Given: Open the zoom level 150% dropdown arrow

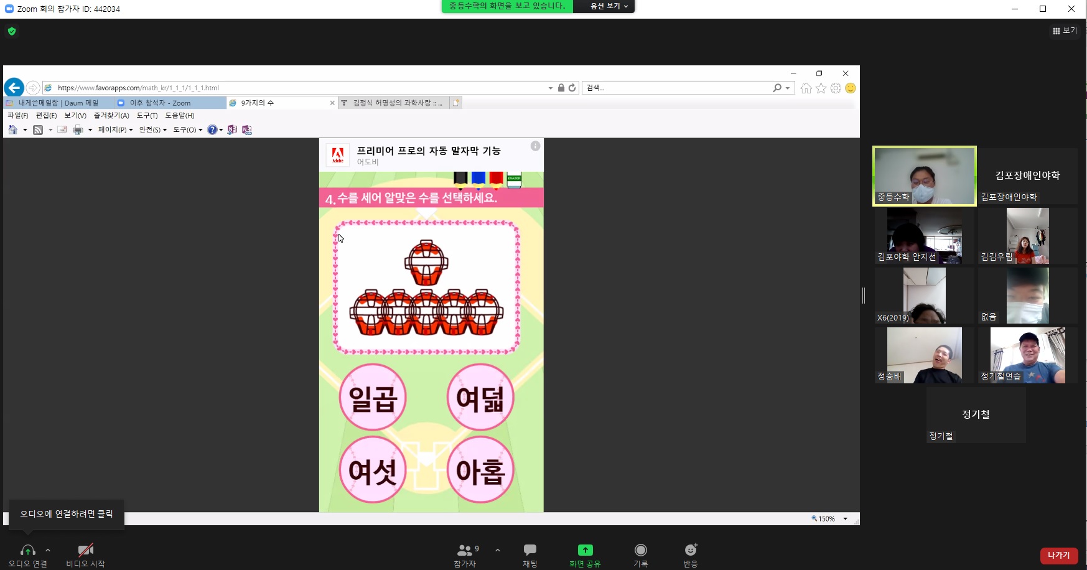Looking at the screenshot, I should (x=846, y=518).
